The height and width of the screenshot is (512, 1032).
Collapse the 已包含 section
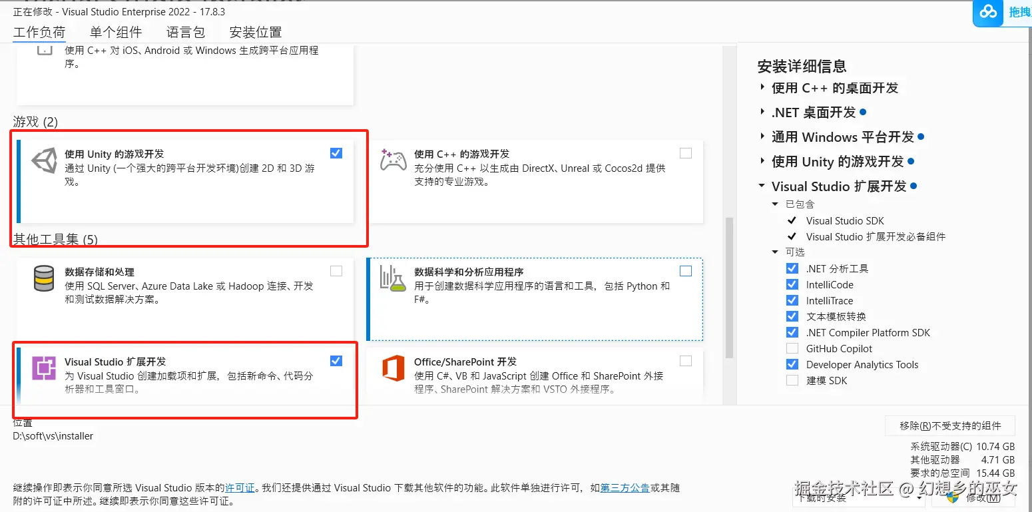(775, 204)
